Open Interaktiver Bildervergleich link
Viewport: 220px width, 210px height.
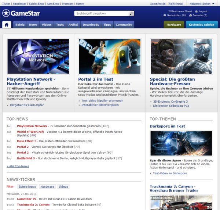100,105
